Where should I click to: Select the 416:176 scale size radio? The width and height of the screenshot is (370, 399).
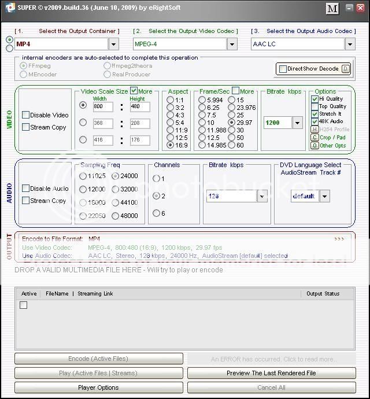83,139
